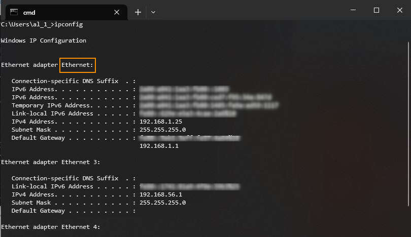
Task: Close the terminal window
Action: tap(399, 10)
